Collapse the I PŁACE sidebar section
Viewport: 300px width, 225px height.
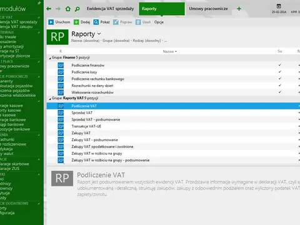(x=39, y=62)
